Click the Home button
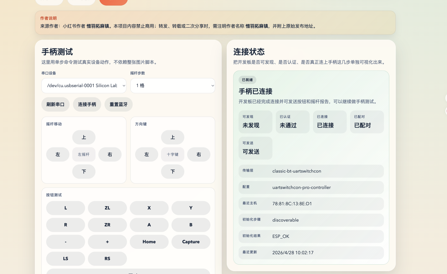447x274 pixels. coord(149,242)
